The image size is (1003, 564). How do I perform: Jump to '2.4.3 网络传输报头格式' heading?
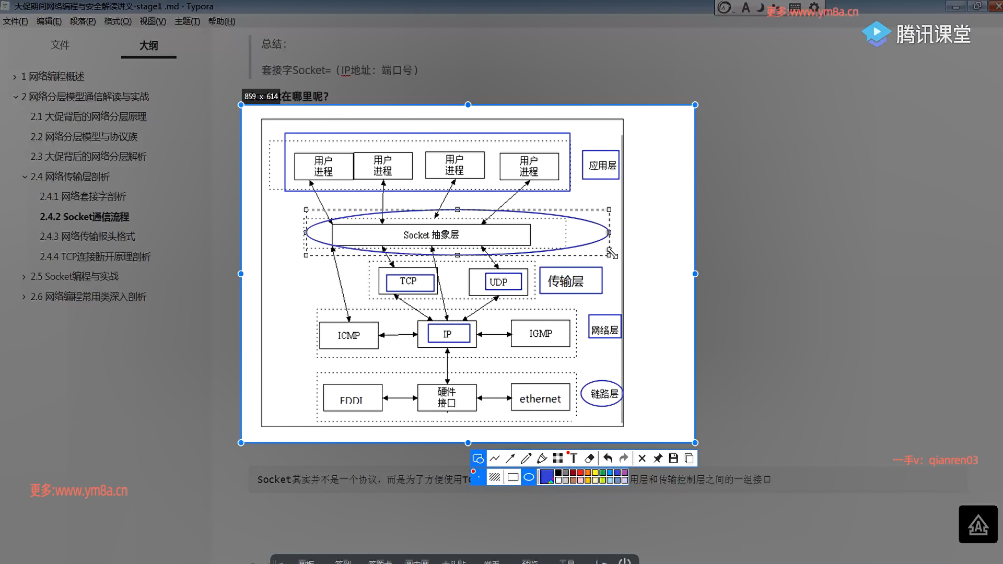[87, 237]
